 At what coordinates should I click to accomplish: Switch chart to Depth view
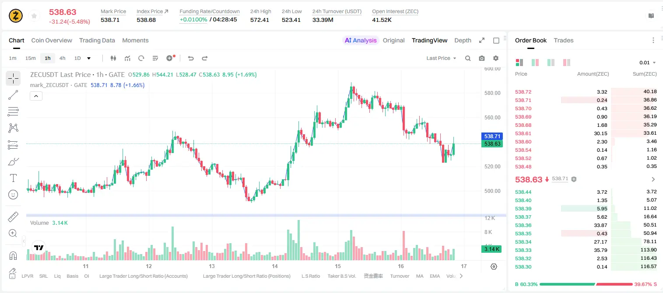[463, 40]
